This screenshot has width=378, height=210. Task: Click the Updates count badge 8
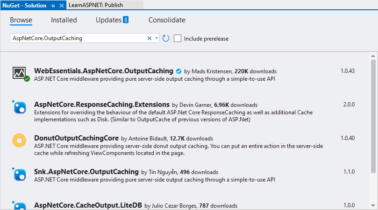click(x=126, y=20)
